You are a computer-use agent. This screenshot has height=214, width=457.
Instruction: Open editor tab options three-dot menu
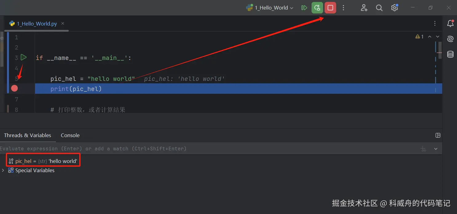pyautogui.click(x=435, y=23)
